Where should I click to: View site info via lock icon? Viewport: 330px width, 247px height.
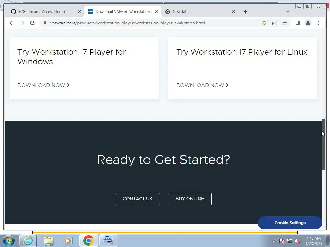tap(45, 23)
